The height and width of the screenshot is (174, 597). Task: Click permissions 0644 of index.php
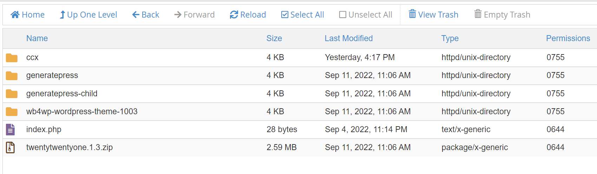[x=555, y=129]
